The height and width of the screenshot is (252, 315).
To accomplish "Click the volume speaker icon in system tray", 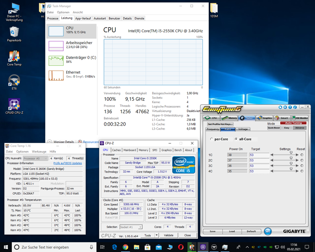I will [x=283, y=247].
